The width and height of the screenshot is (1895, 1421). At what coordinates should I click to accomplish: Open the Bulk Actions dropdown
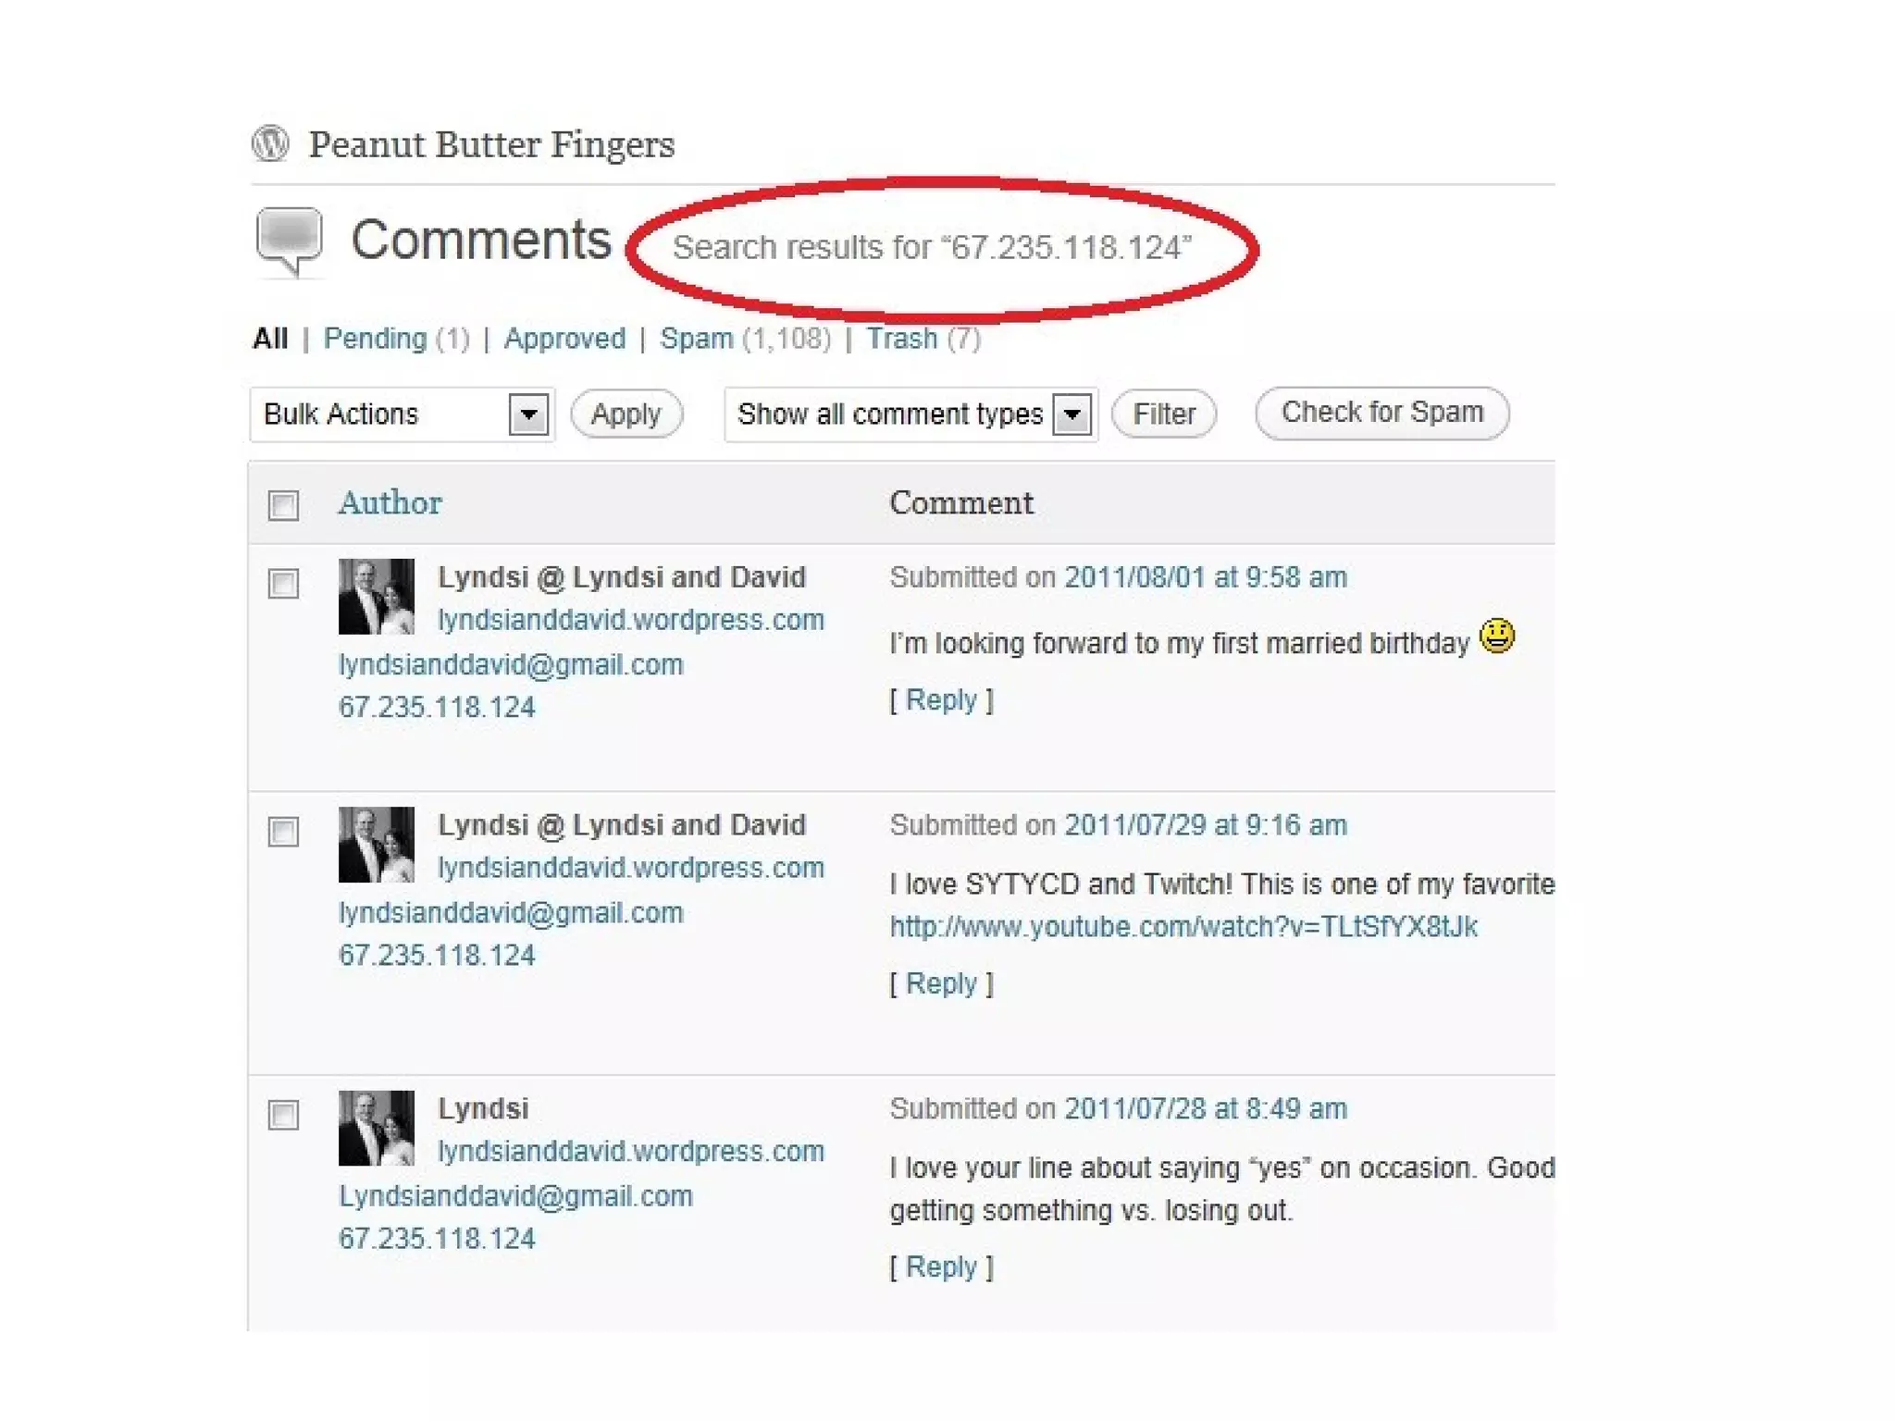(402, 414)
